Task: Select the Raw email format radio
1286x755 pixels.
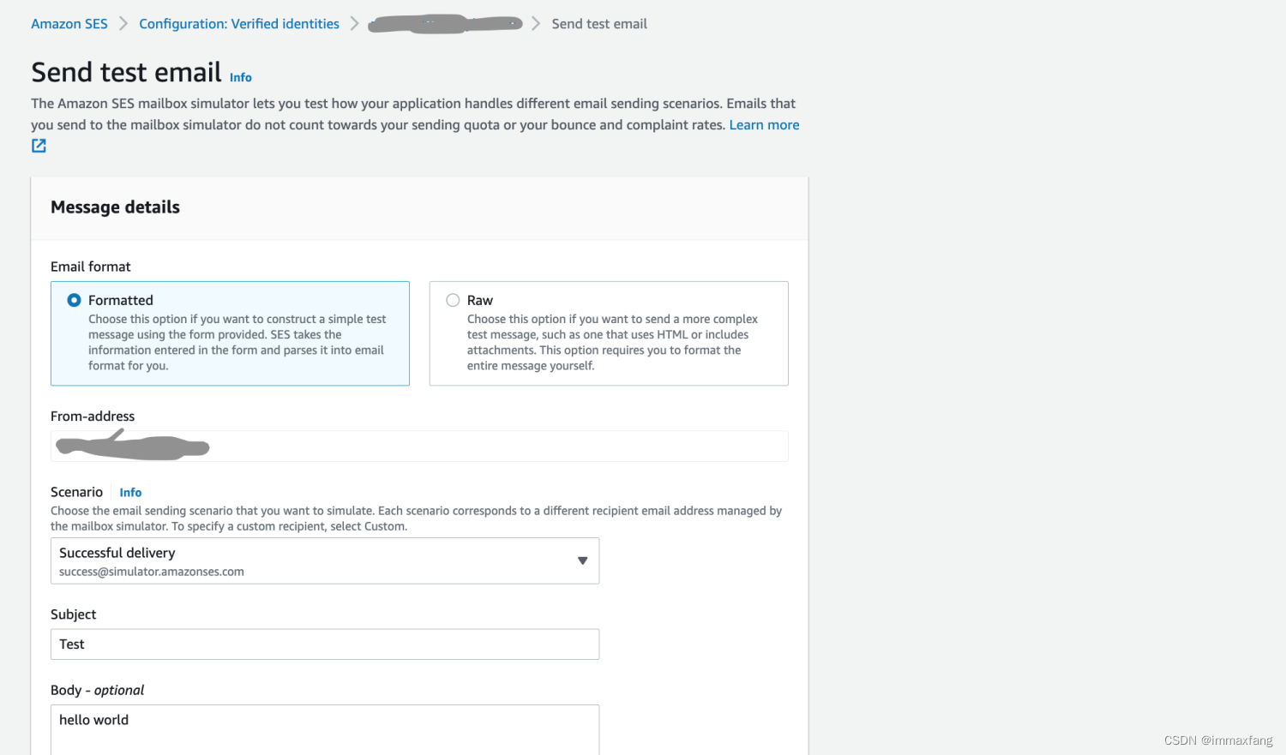Action: click(453, 300)
